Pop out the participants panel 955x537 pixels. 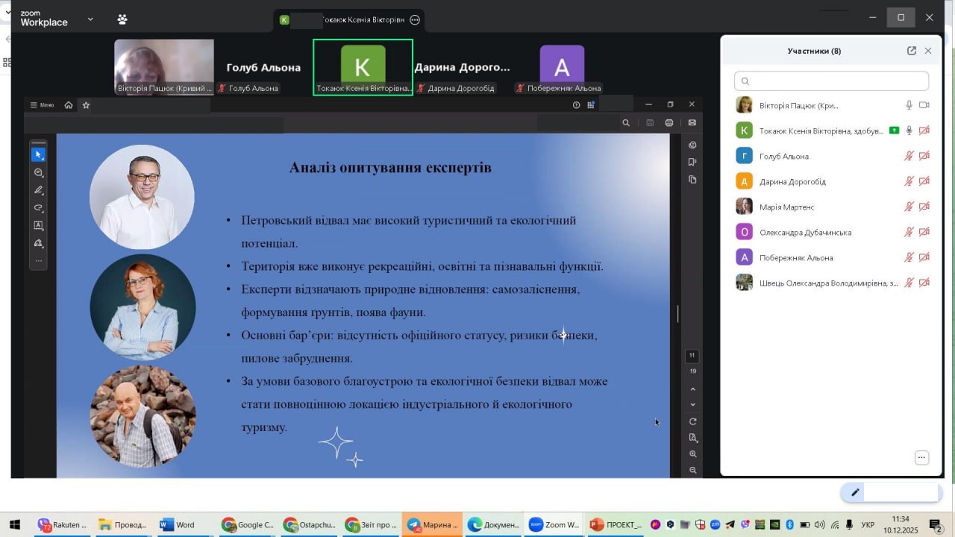pyautogui.click(x=912, y=51)
